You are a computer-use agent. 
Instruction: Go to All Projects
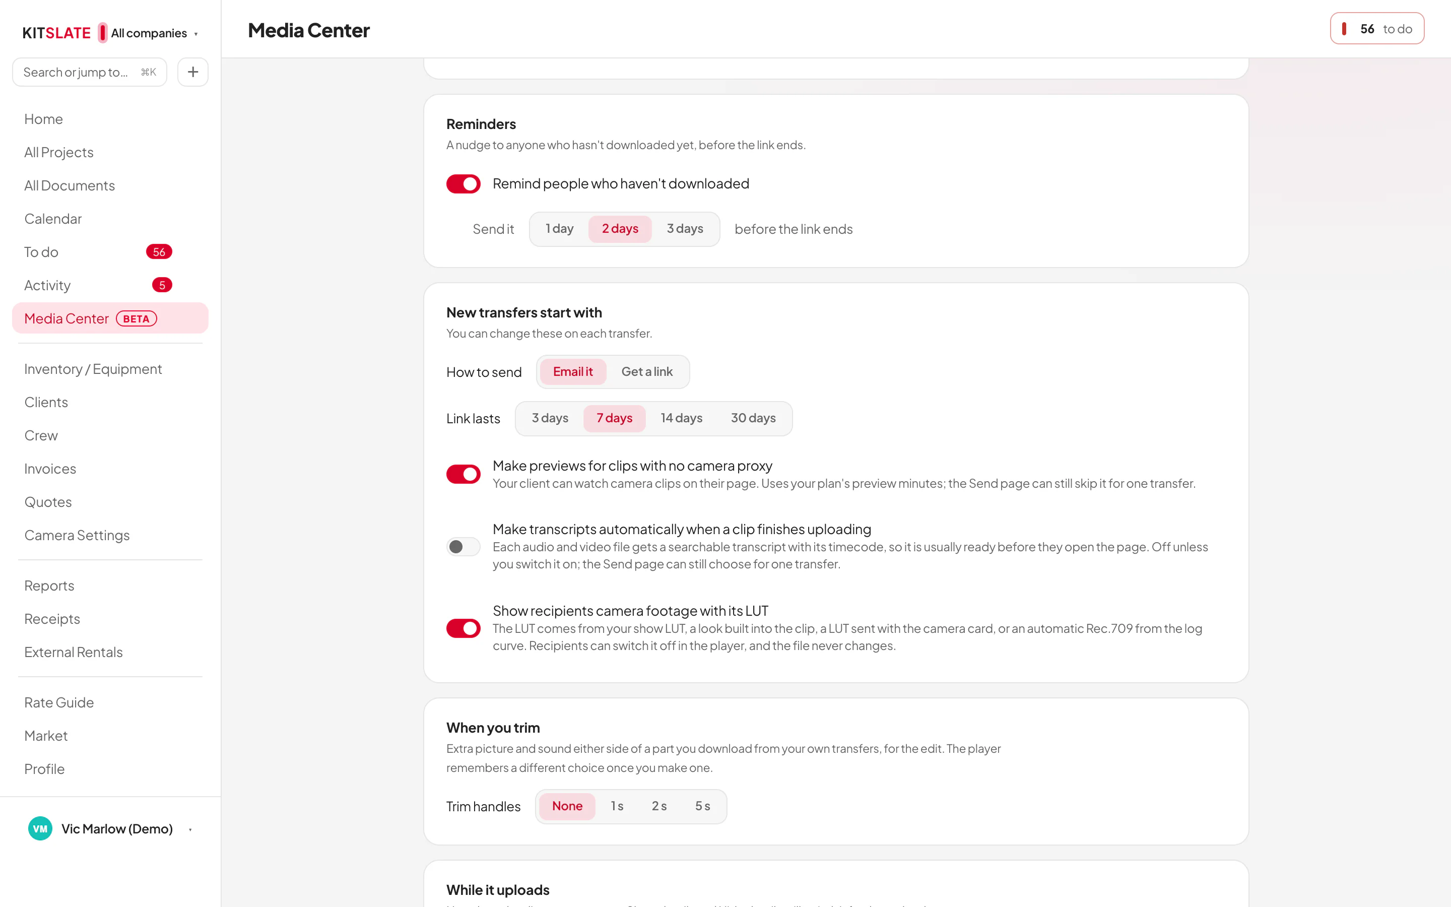(x=110, y=152)
